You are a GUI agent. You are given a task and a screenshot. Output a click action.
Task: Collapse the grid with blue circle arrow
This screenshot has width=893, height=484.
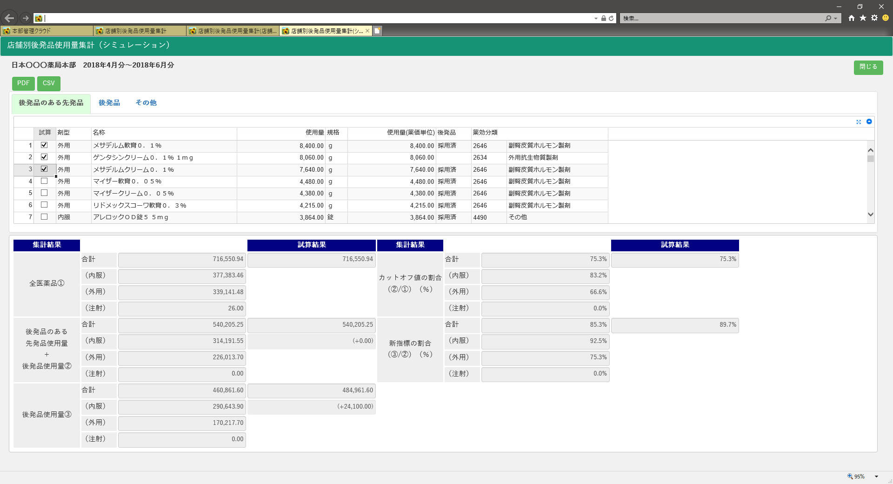(x=869, y=121)
